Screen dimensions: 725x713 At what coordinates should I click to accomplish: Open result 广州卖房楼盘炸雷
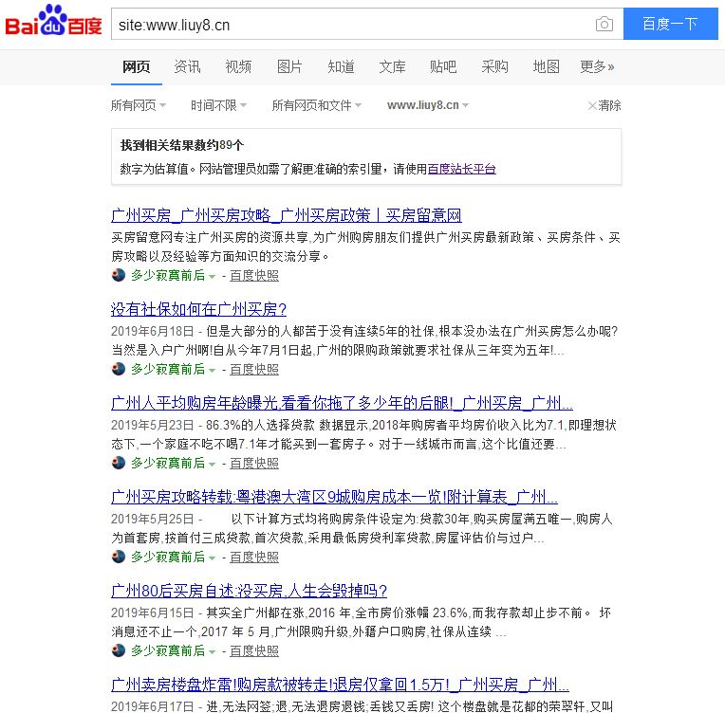point(340,685)
